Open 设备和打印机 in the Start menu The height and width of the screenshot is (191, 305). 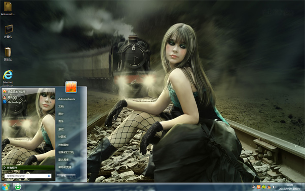[66, 152]
